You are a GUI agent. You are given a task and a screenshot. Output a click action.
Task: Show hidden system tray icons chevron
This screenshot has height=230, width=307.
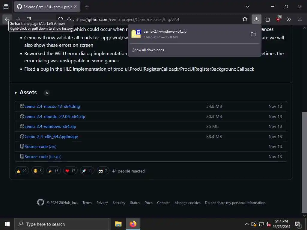[x=247, y=224]
